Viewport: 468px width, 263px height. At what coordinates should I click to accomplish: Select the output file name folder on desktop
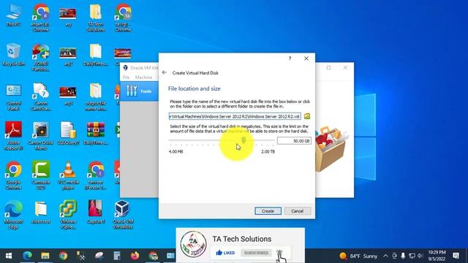(96, 97)
